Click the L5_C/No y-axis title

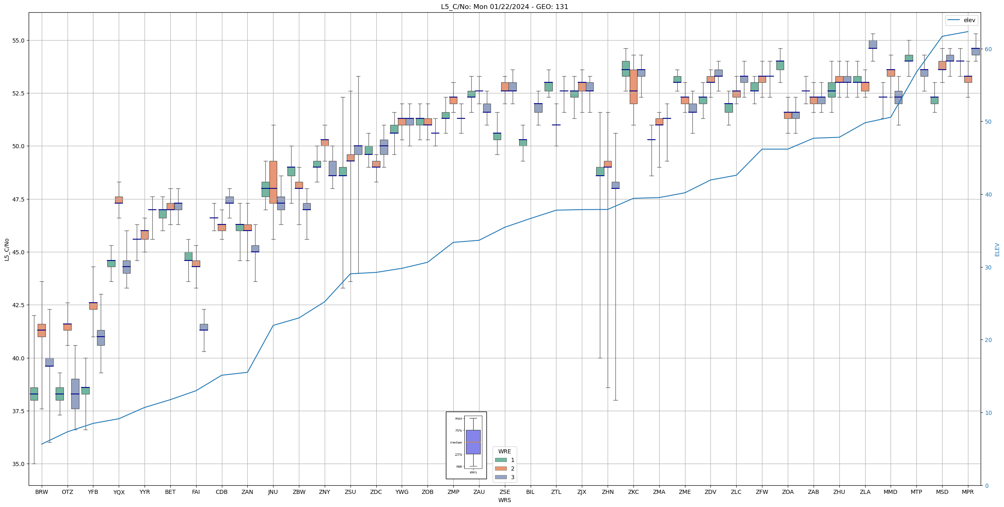(7, 249)
